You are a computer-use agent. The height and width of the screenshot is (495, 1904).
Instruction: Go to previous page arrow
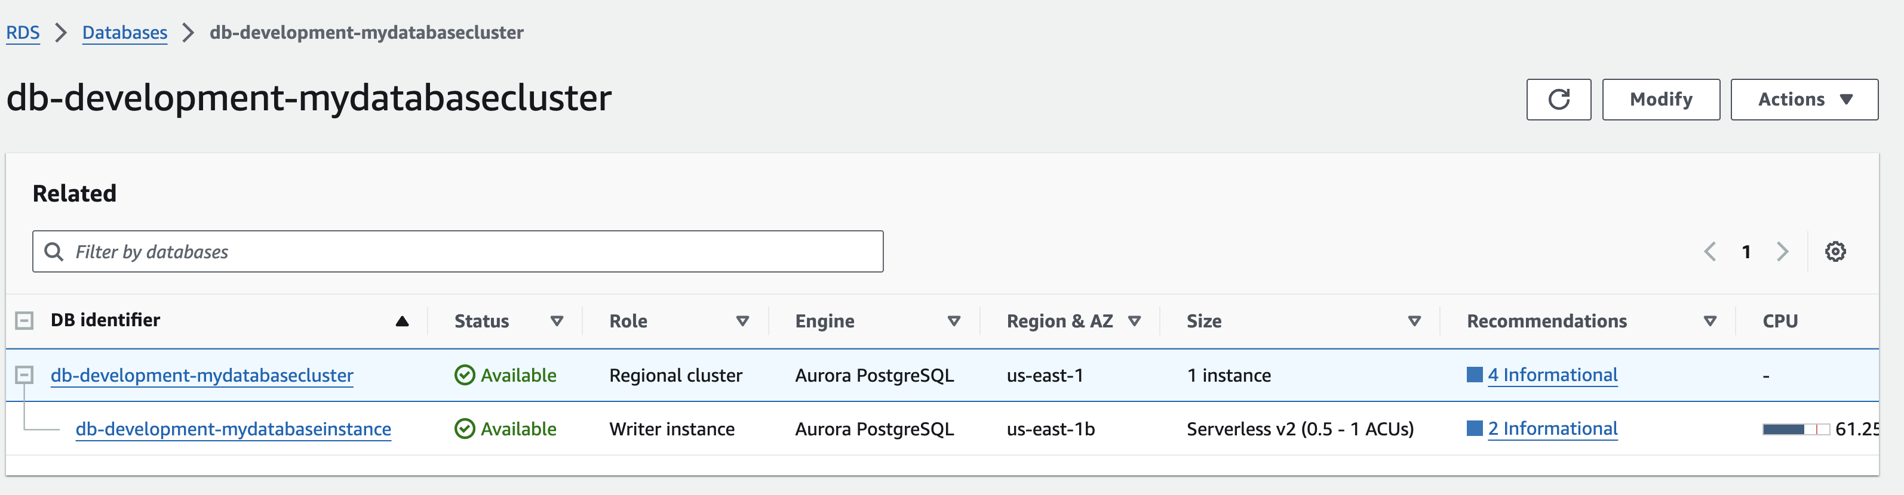(1710, 252)
